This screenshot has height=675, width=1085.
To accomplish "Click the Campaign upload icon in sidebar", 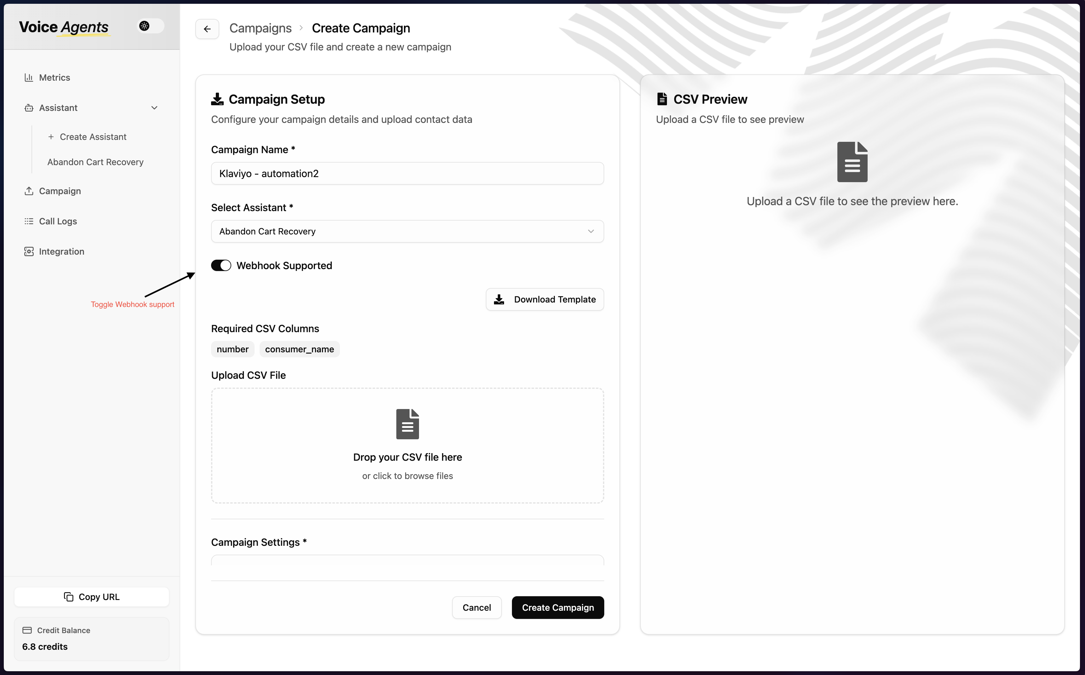I will (x=29, y=191).
